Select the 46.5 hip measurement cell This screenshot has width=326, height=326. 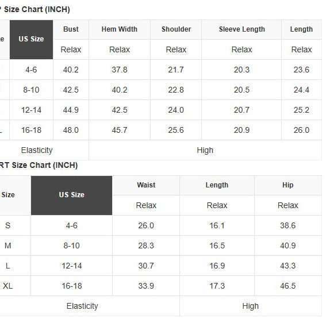point(288,286)
